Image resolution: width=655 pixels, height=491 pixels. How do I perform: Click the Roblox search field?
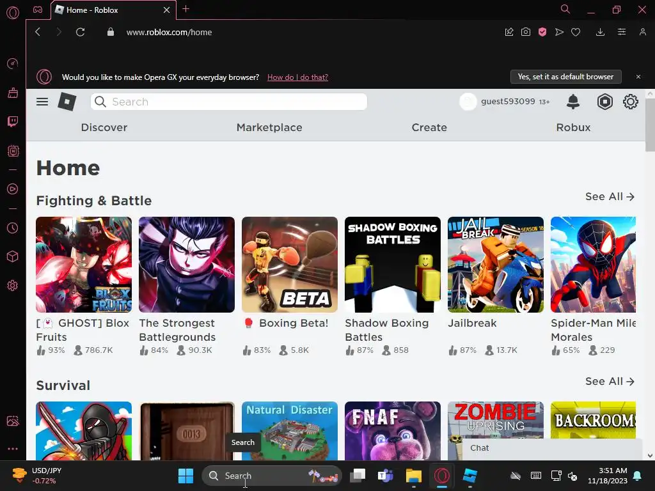pos(229,102)
